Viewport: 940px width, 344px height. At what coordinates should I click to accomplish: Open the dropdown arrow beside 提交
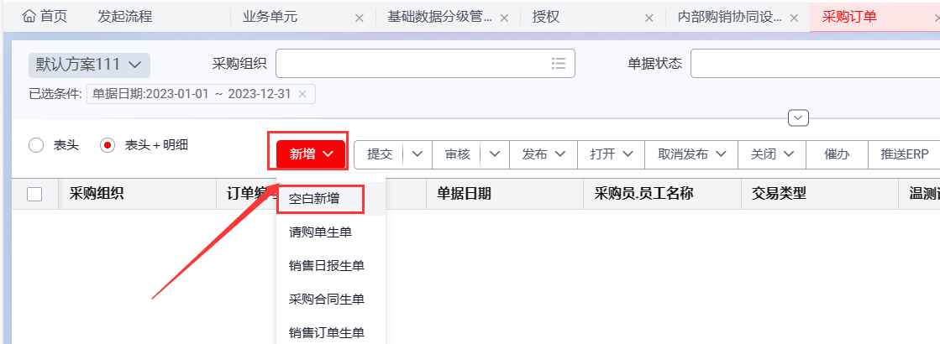coord(417,154)
